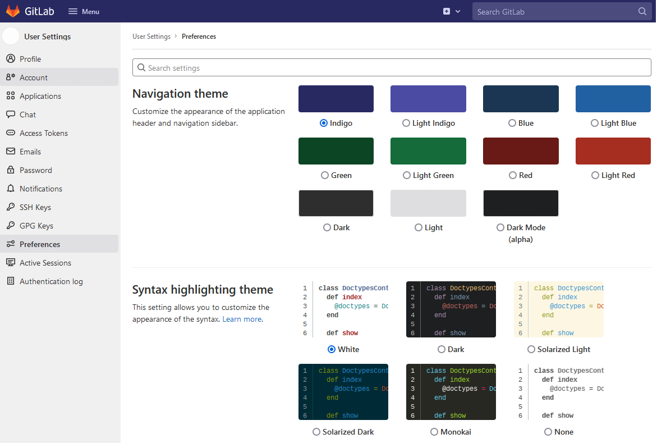Click the Dark Mode black swatch

pyautogui.click(x=521, y=203)
